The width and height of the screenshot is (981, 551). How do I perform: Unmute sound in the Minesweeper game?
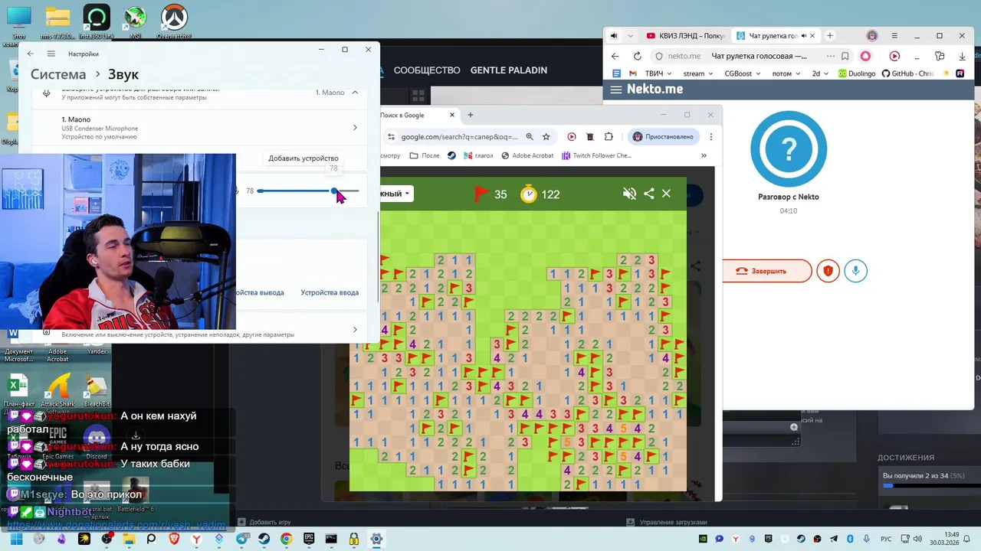point(629,194)
